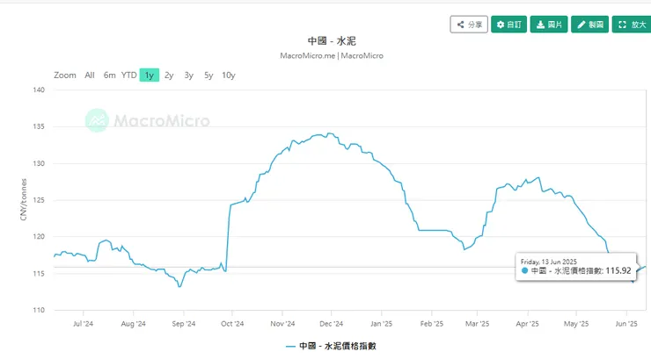Viewport: 651px width, 359px height.
Task: Select the All zoom option
Action: [90, 75]
